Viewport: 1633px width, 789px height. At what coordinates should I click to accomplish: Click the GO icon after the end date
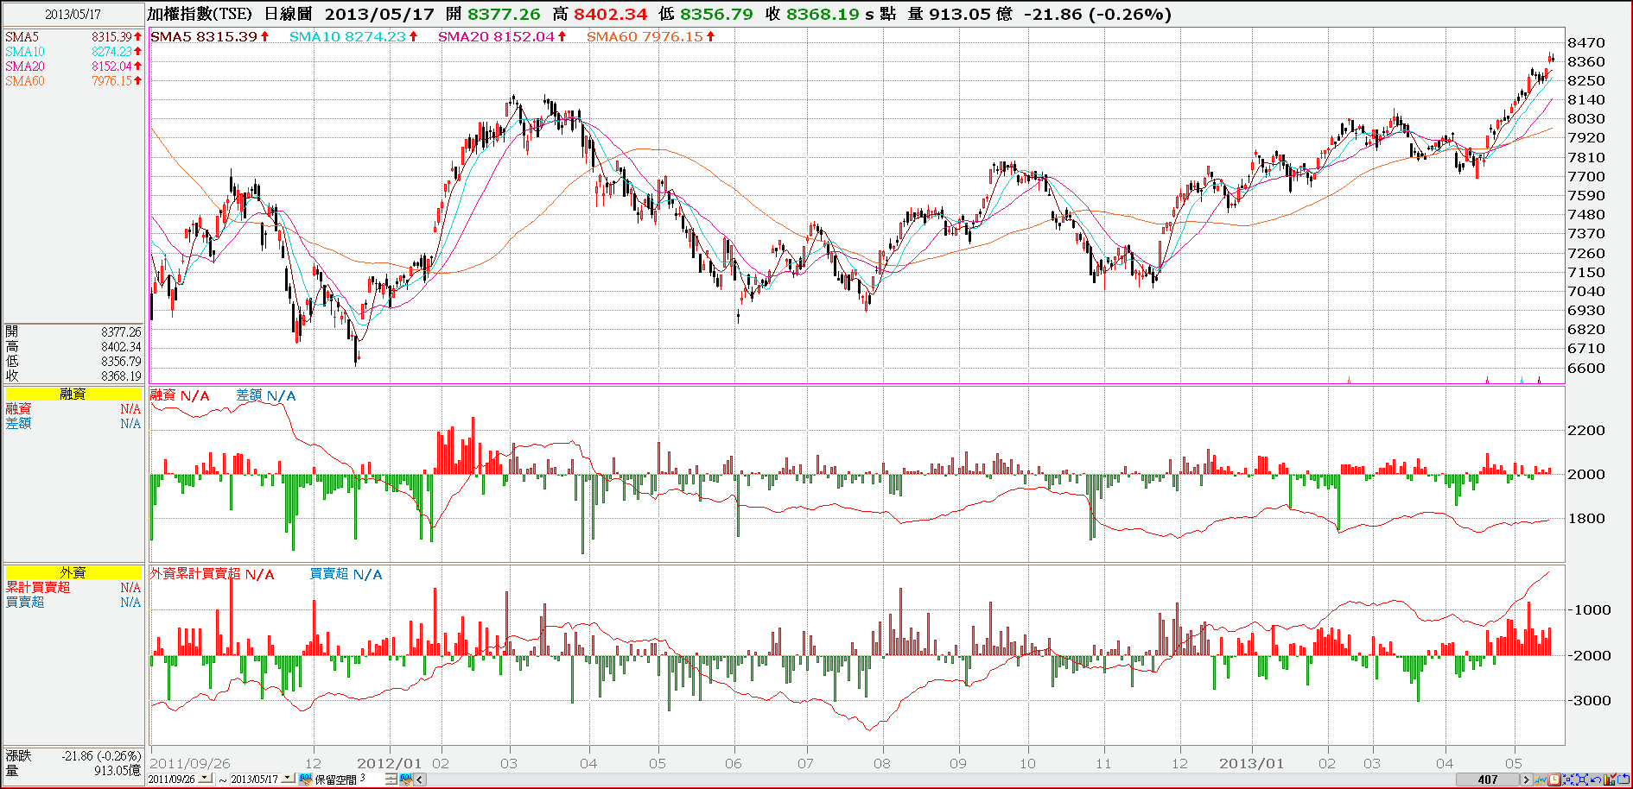coord(306,779)
